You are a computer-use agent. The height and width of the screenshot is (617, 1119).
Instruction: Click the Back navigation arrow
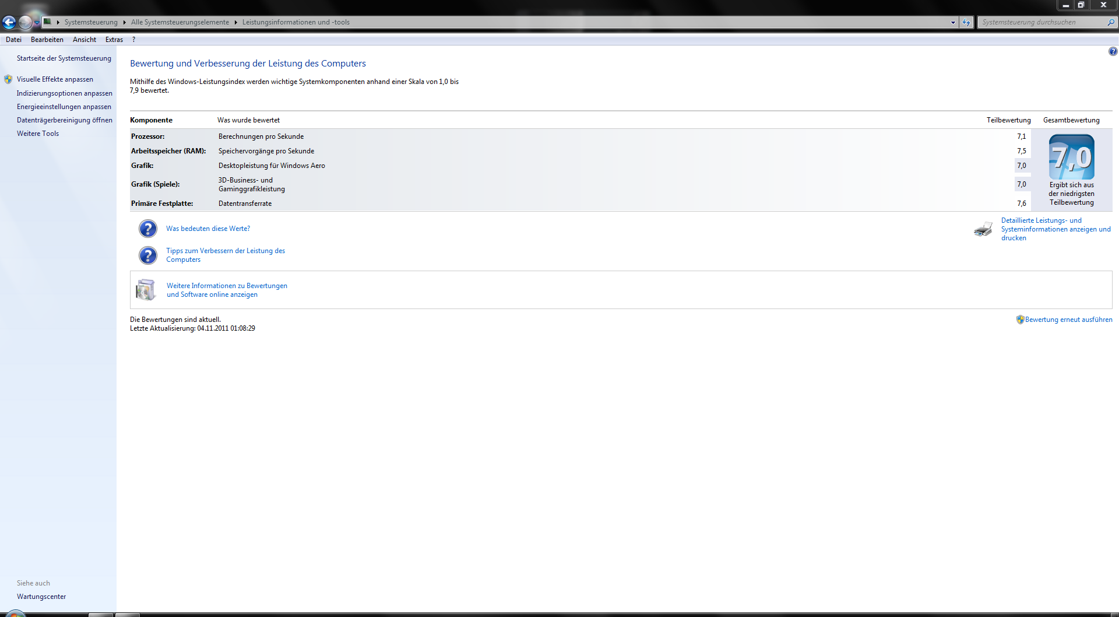tap(9, 22)
